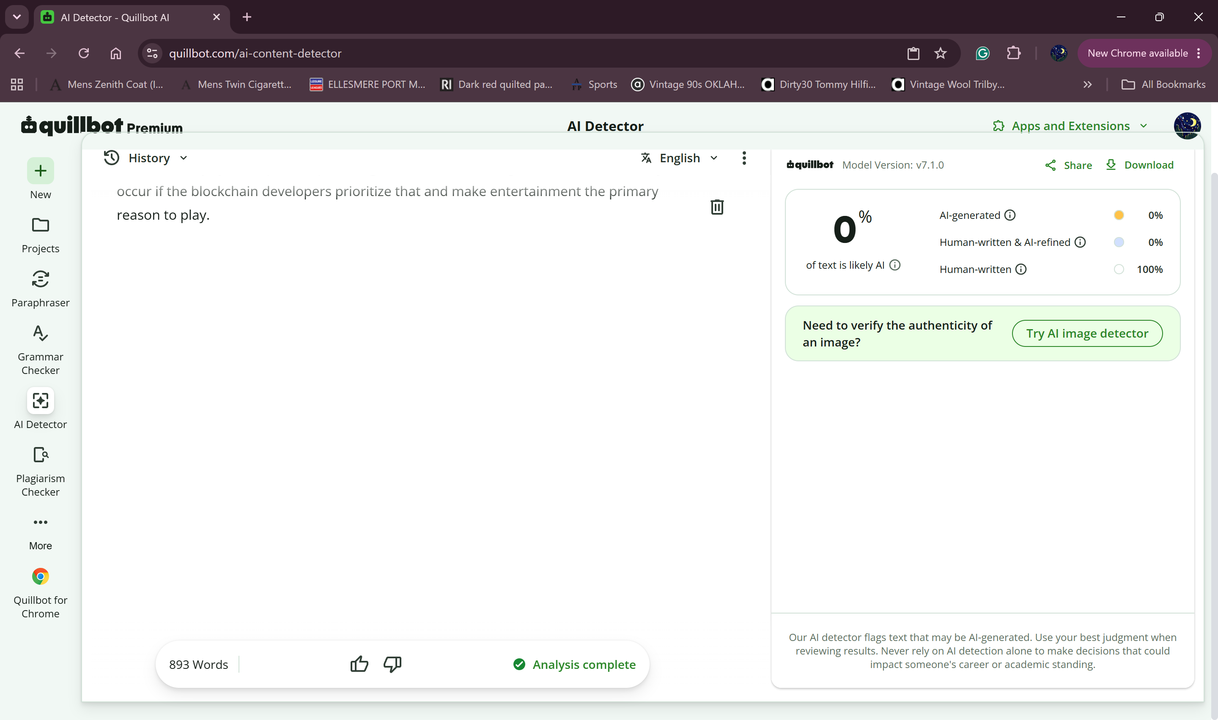The image size is (1218, 720).
Task: Click into the analyzed text area
Action: coord(387,203)
